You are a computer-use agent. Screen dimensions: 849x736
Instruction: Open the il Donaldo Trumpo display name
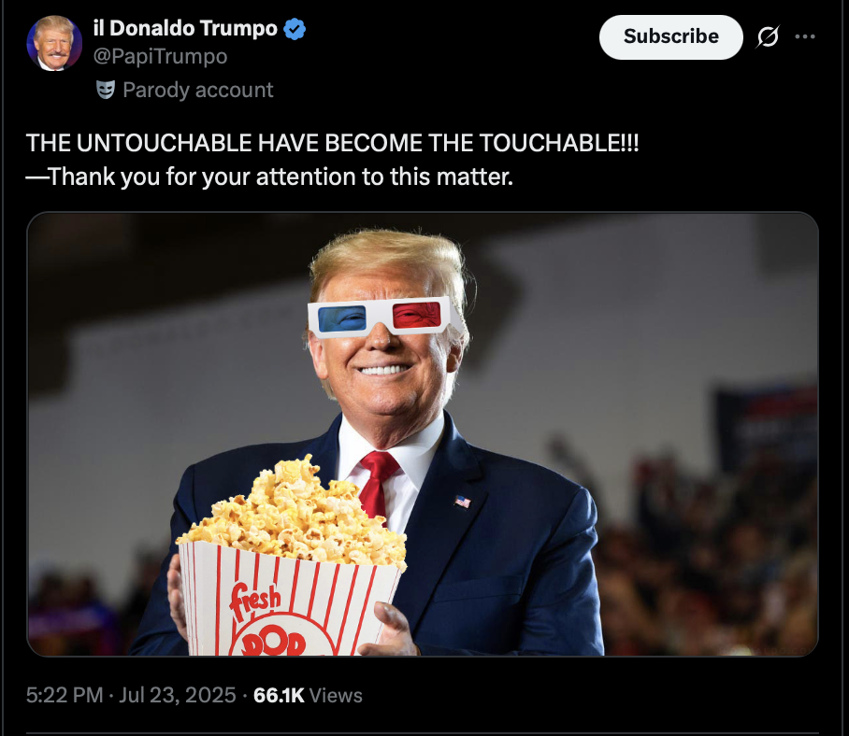click(185, 28)
